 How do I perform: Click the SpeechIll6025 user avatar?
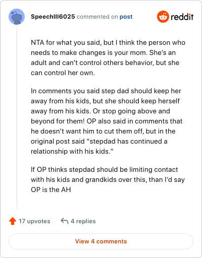[17, 17]
